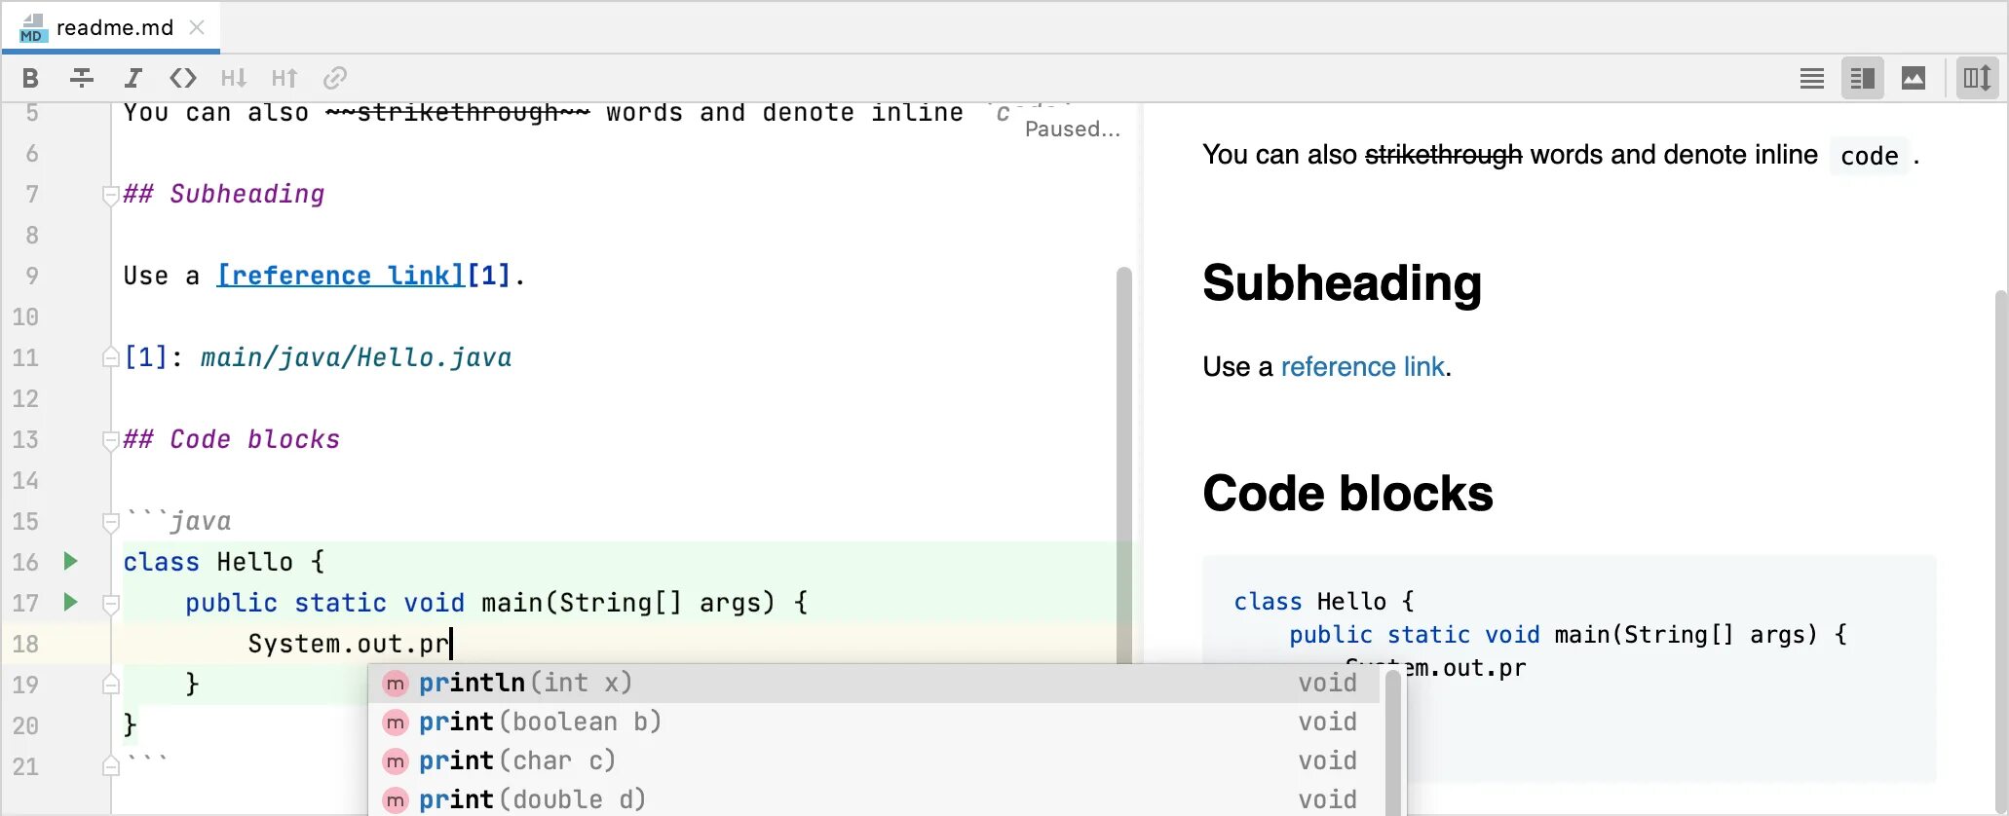The width and height of the screenshot is (2009, 816).
Task: Collapse the Code blocks heading fold
Action: [111, 440]
